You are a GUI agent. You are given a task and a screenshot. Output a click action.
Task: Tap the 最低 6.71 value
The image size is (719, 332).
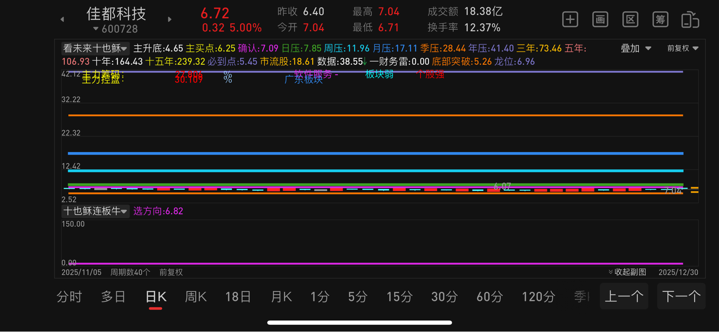click(x=389, y=28)
